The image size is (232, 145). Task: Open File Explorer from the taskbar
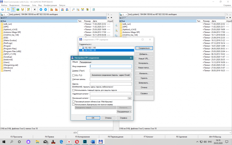[37, 142]
